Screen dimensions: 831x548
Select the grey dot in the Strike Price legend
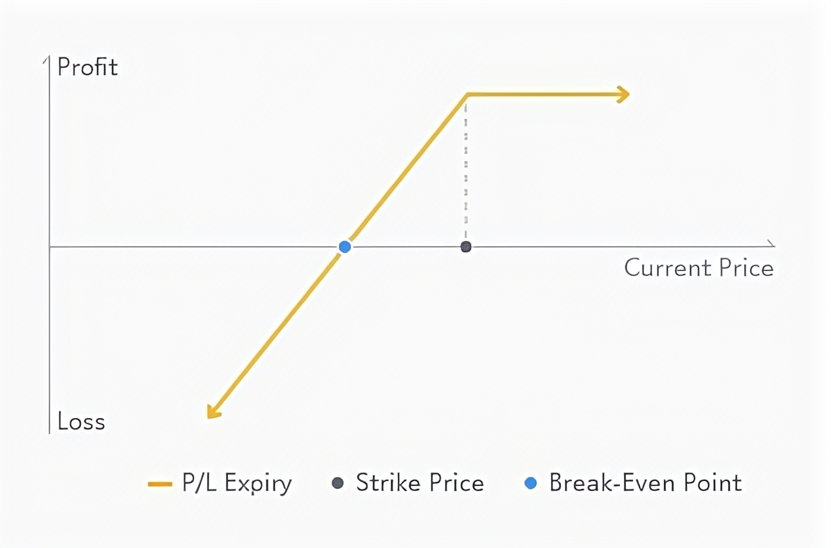[338, 483]
